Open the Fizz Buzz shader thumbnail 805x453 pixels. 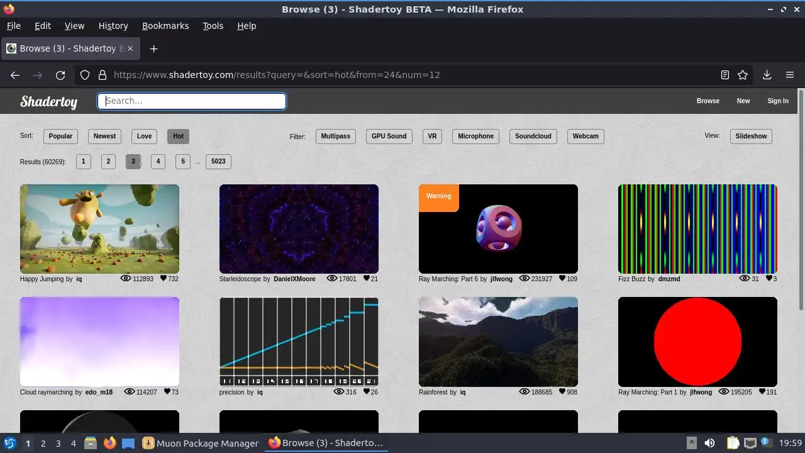(x=697, y=229)
